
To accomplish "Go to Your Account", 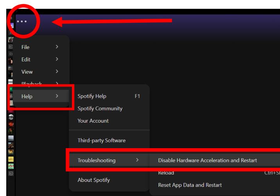I will pyautogui.click(x=109, y=121).
